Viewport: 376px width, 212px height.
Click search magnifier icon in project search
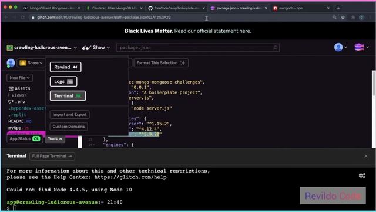(x=276, y=48)
